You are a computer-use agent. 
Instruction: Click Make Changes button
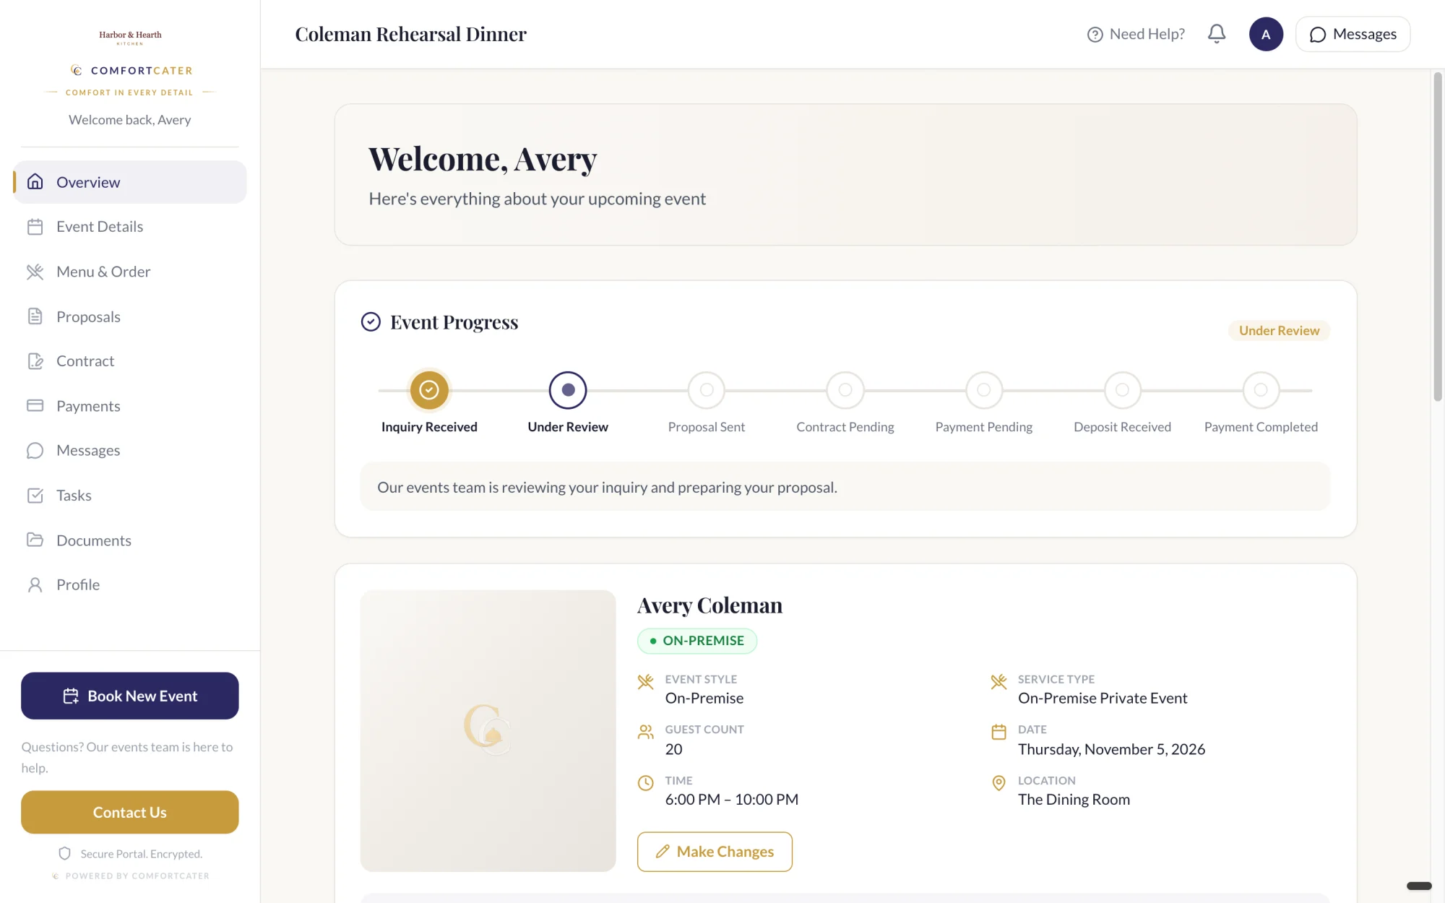(x=715, y=852)
